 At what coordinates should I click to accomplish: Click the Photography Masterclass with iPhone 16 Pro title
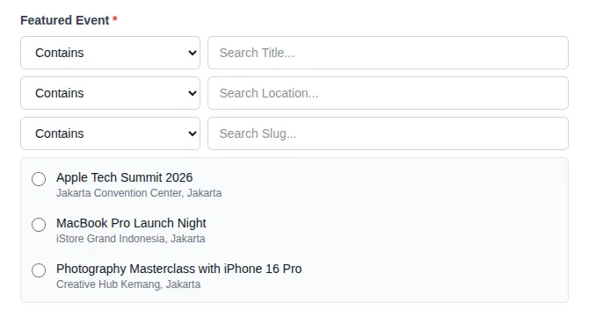pos(178,269)
